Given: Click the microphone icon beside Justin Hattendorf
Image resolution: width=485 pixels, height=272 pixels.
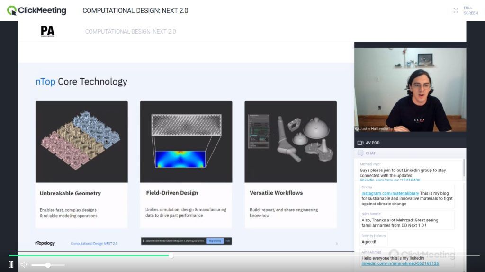Looking at the screenshot, I should click(357, 129).
